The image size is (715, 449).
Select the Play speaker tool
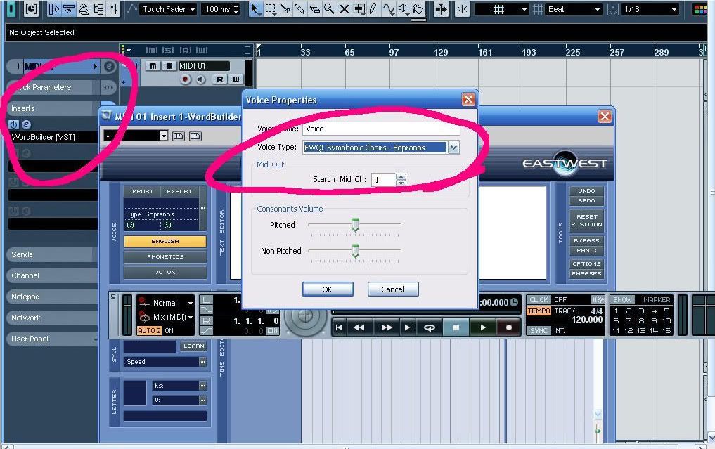pyautogui.click(x=403, y=9)
